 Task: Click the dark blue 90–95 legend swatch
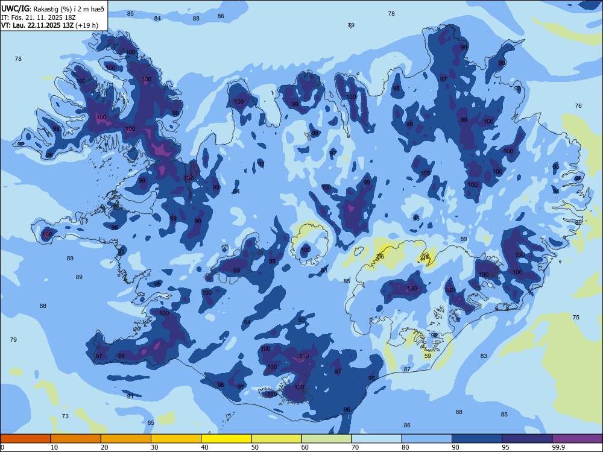477,439
